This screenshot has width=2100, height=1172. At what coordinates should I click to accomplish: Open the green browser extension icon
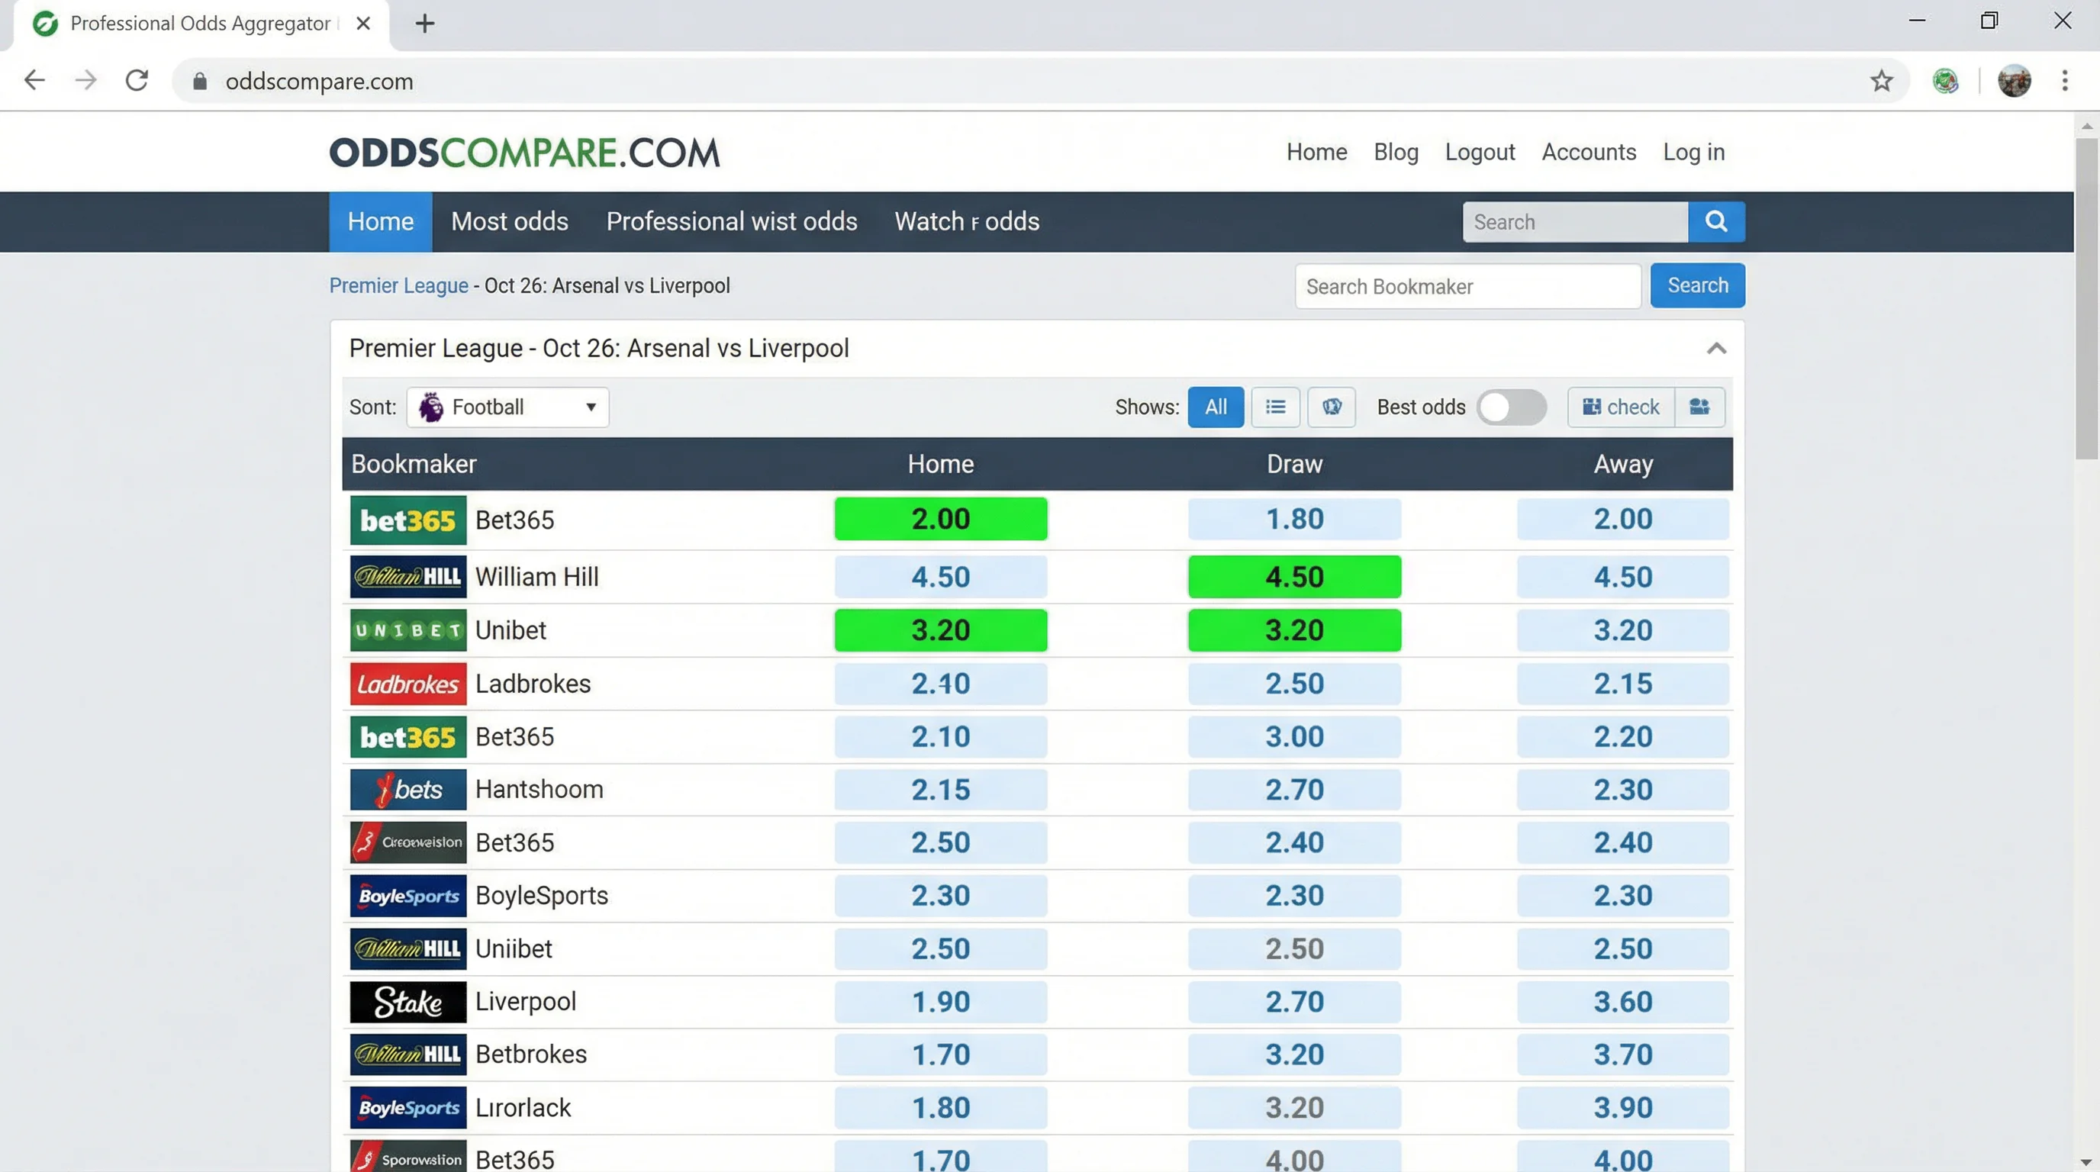[1945, 81]
